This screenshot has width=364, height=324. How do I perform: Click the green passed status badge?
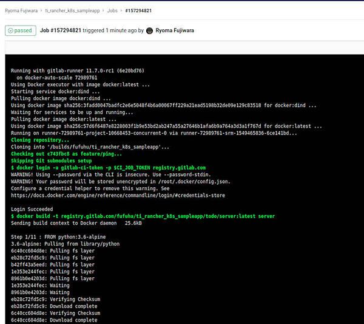click(20, 30)
